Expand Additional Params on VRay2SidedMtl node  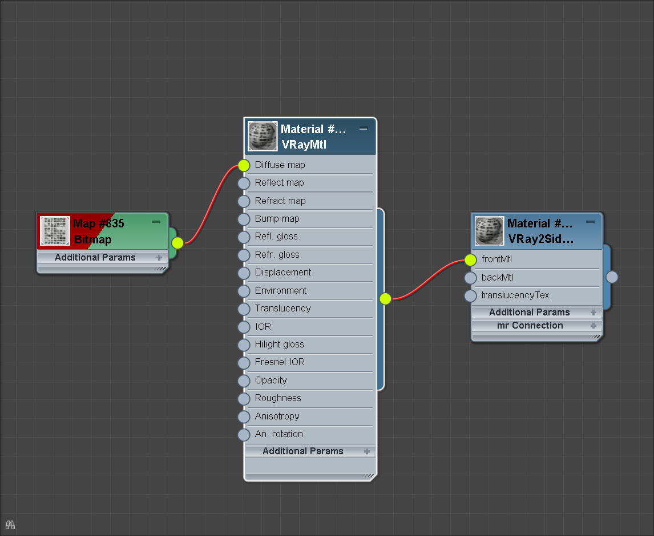pos(594,313)
